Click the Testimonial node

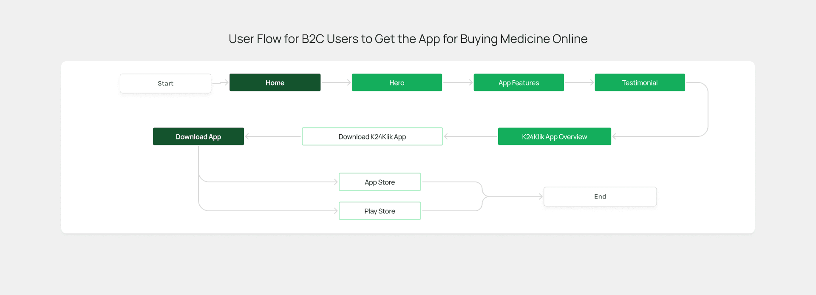(x=640, y=82)
